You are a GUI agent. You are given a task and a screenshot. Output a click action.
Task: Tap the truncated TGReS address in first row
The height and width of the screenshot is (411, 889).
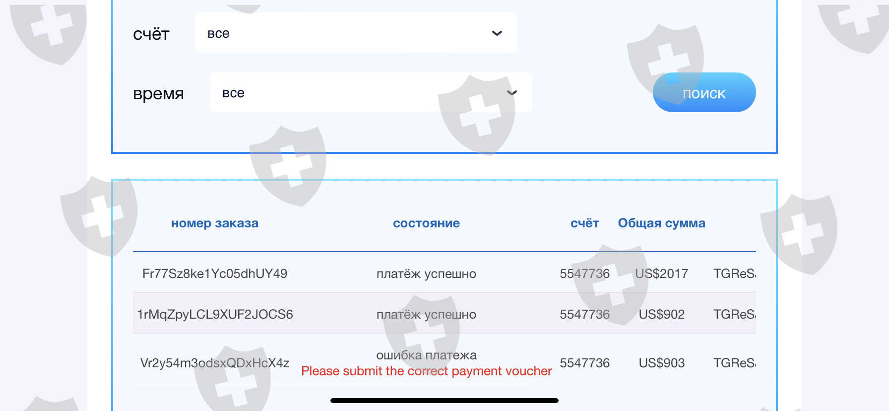[x=734, y=274]
